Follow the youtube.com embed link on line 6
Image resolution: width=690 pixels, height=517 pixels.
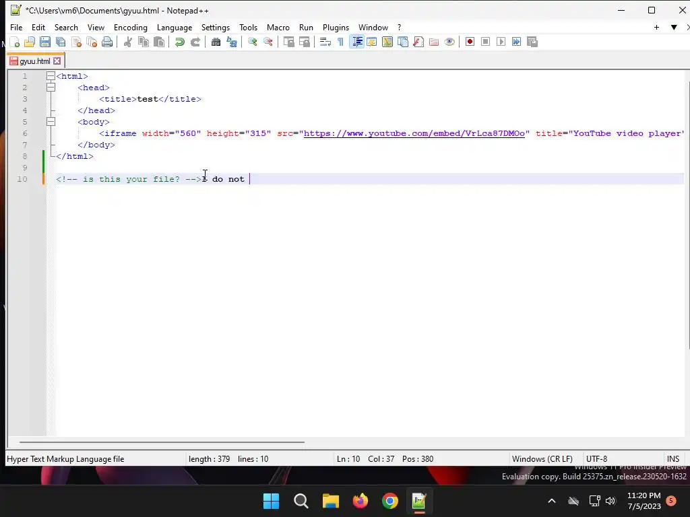[414, 133]
